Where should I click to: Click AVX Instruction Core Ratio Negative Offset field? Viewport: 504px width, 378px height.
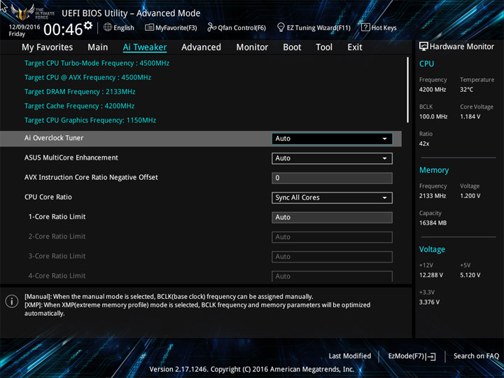coord(332,178)
